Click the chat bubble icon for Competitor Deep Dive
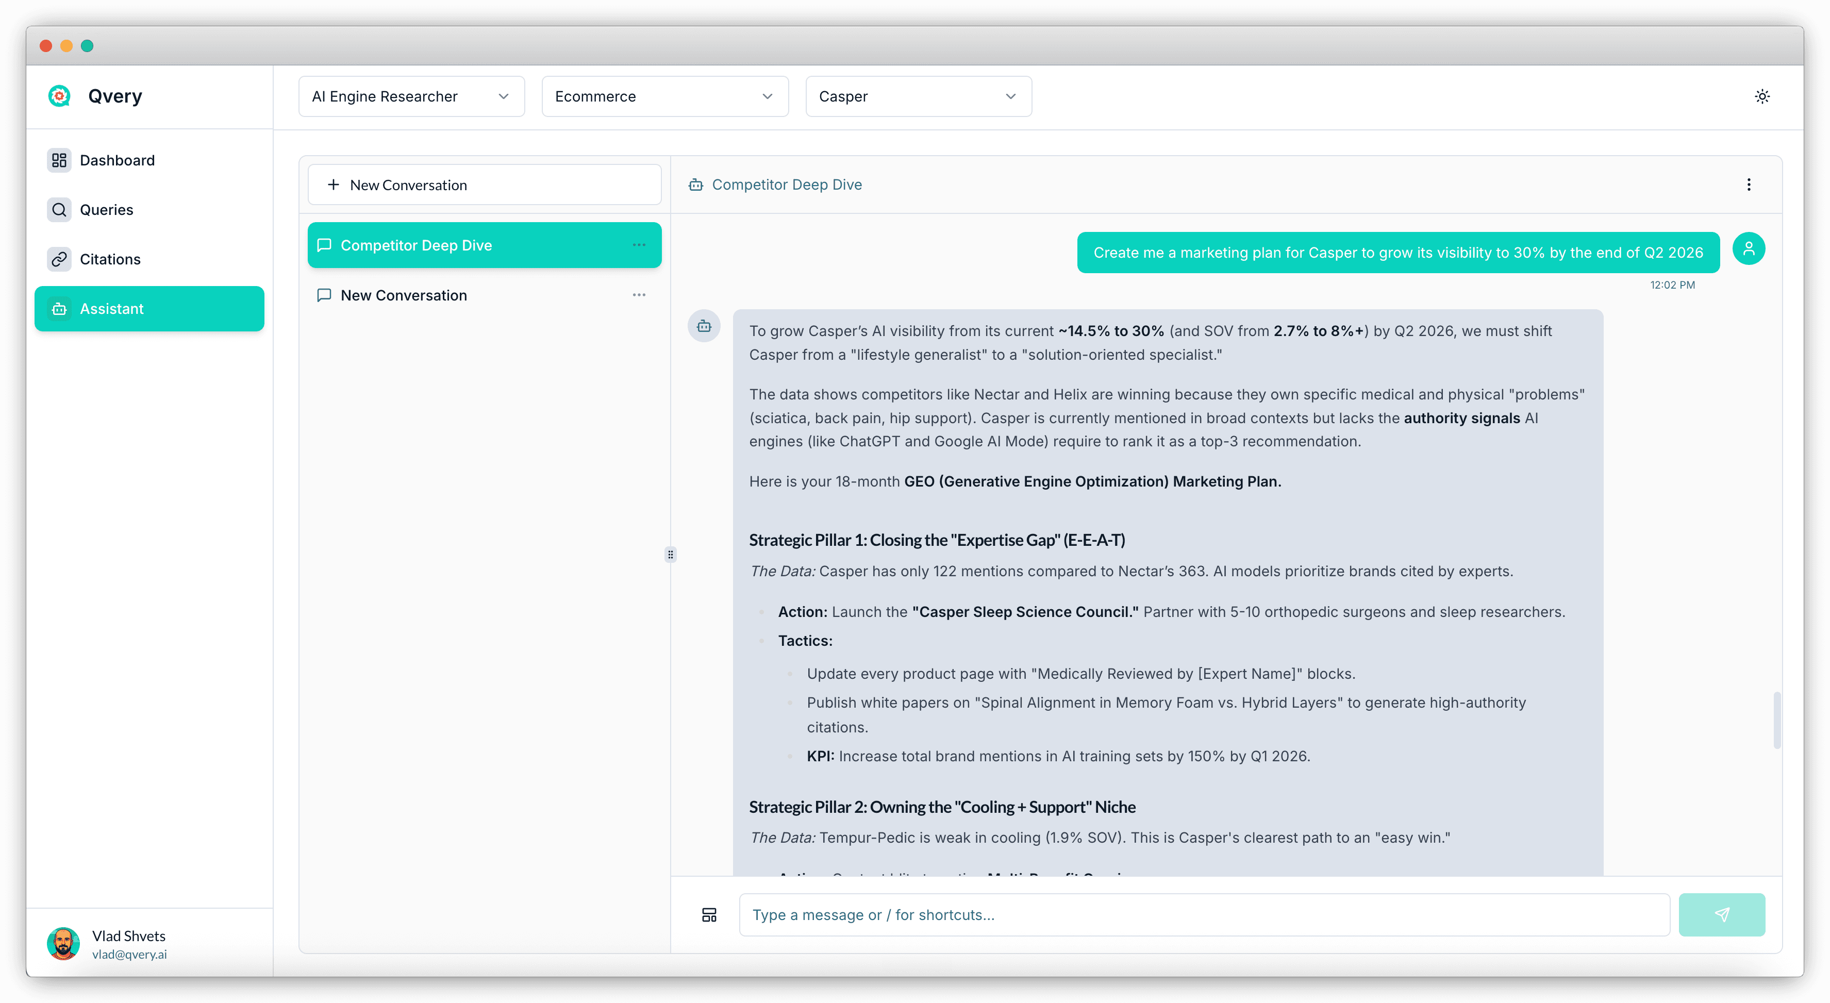The width and height of the screenshot is (1830, 1003). click(324, 245)
